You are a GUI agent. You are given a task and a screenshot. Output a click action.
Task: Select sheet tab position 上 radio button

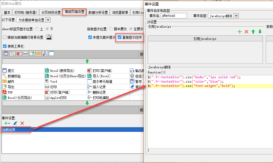click(x=37, y=29)
